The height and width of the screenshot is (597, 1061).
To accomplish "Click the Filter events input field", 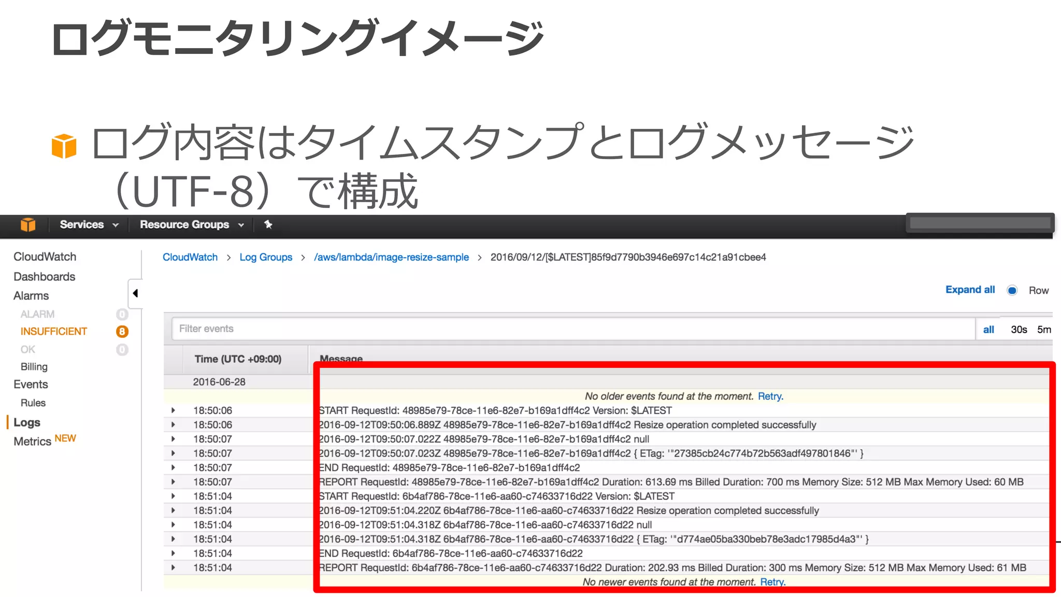I will [x=573, y=329].
